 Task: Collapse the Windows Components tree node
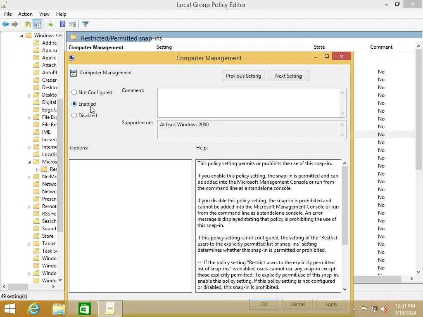pos(21,35)
